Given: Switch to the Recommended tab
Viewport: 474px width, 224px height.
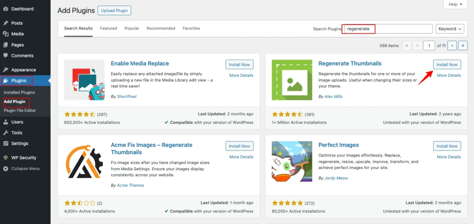Looking at the screenshot, I should coord(161,28).
